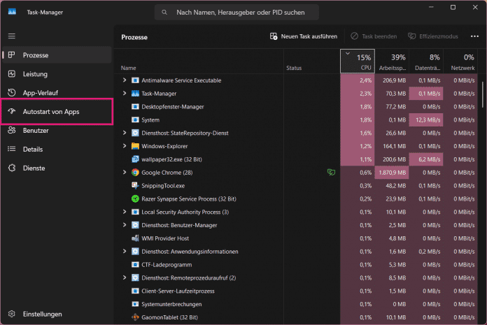
Task: Sort by the Arbeitsspeicher memory column
Action: pyautogui.click(x=393, y=62)
